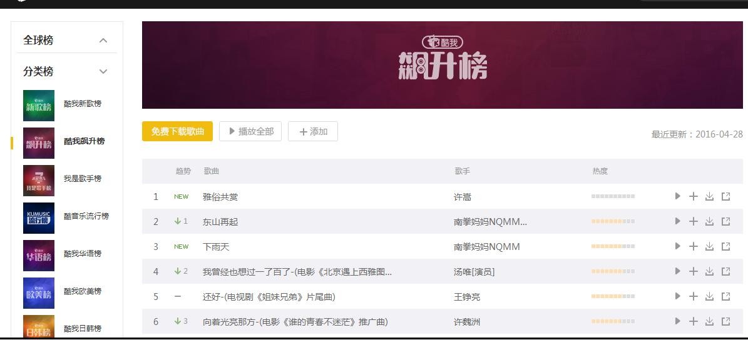Click the popularity bar for 向着光亮那方
The height and width of the screenshot is (340, 748).
tap(613, 321)
